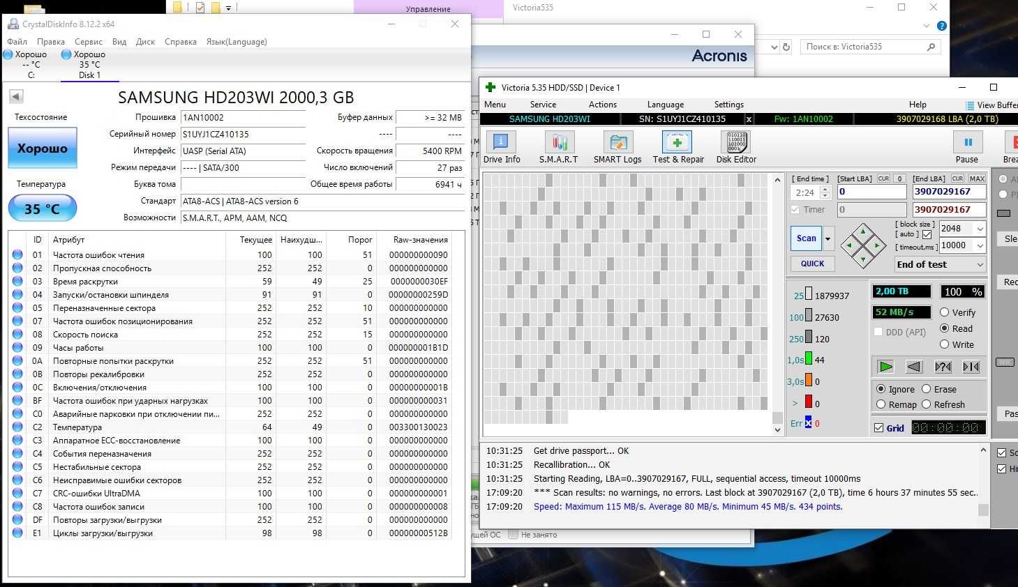Click the right arrow on the diamond navigation pad
The height and width of the screenshot is (587, 1018).
coord(877,245)
